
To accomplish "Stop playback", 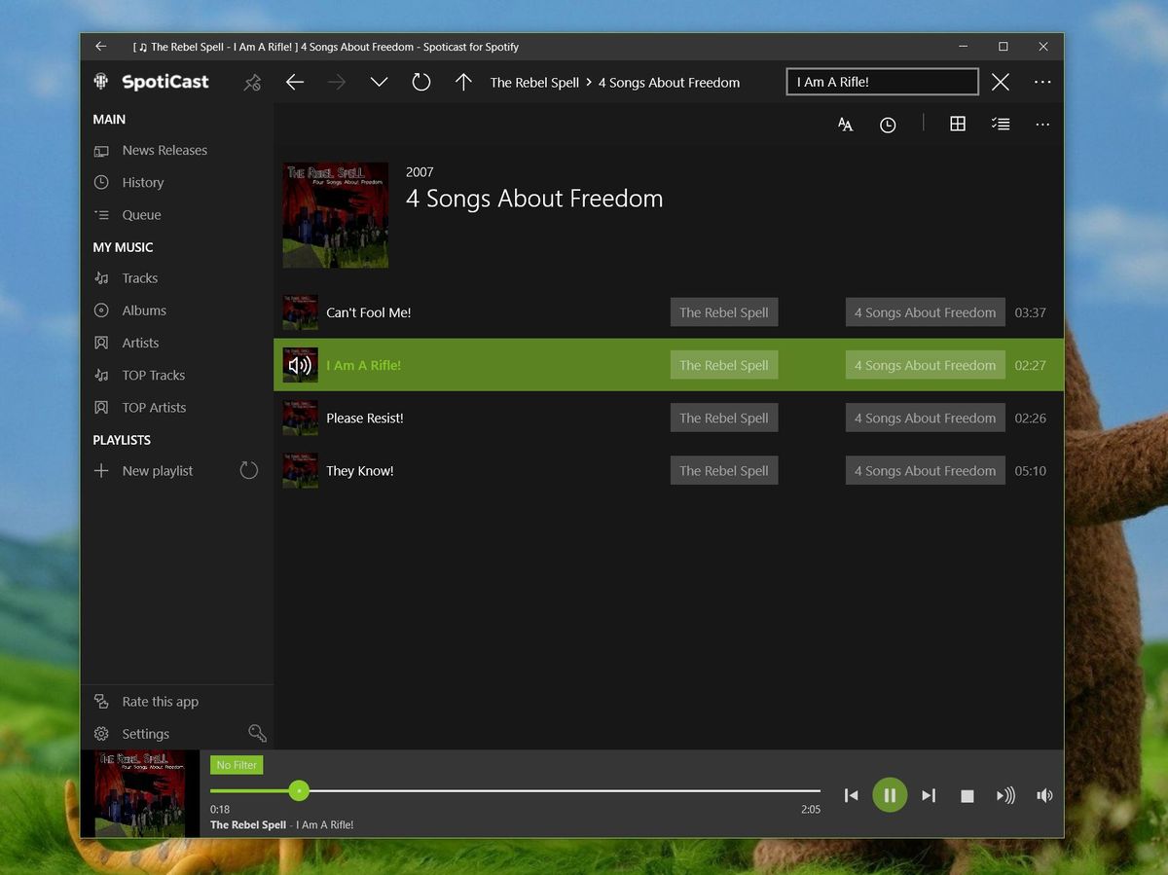I will [x=967, y=795].
